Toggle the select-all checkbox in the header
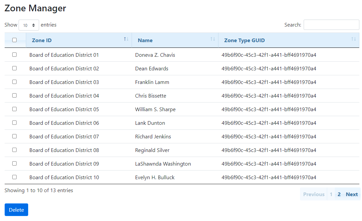Screen dimensions: 362x221 tap(14, 40)
